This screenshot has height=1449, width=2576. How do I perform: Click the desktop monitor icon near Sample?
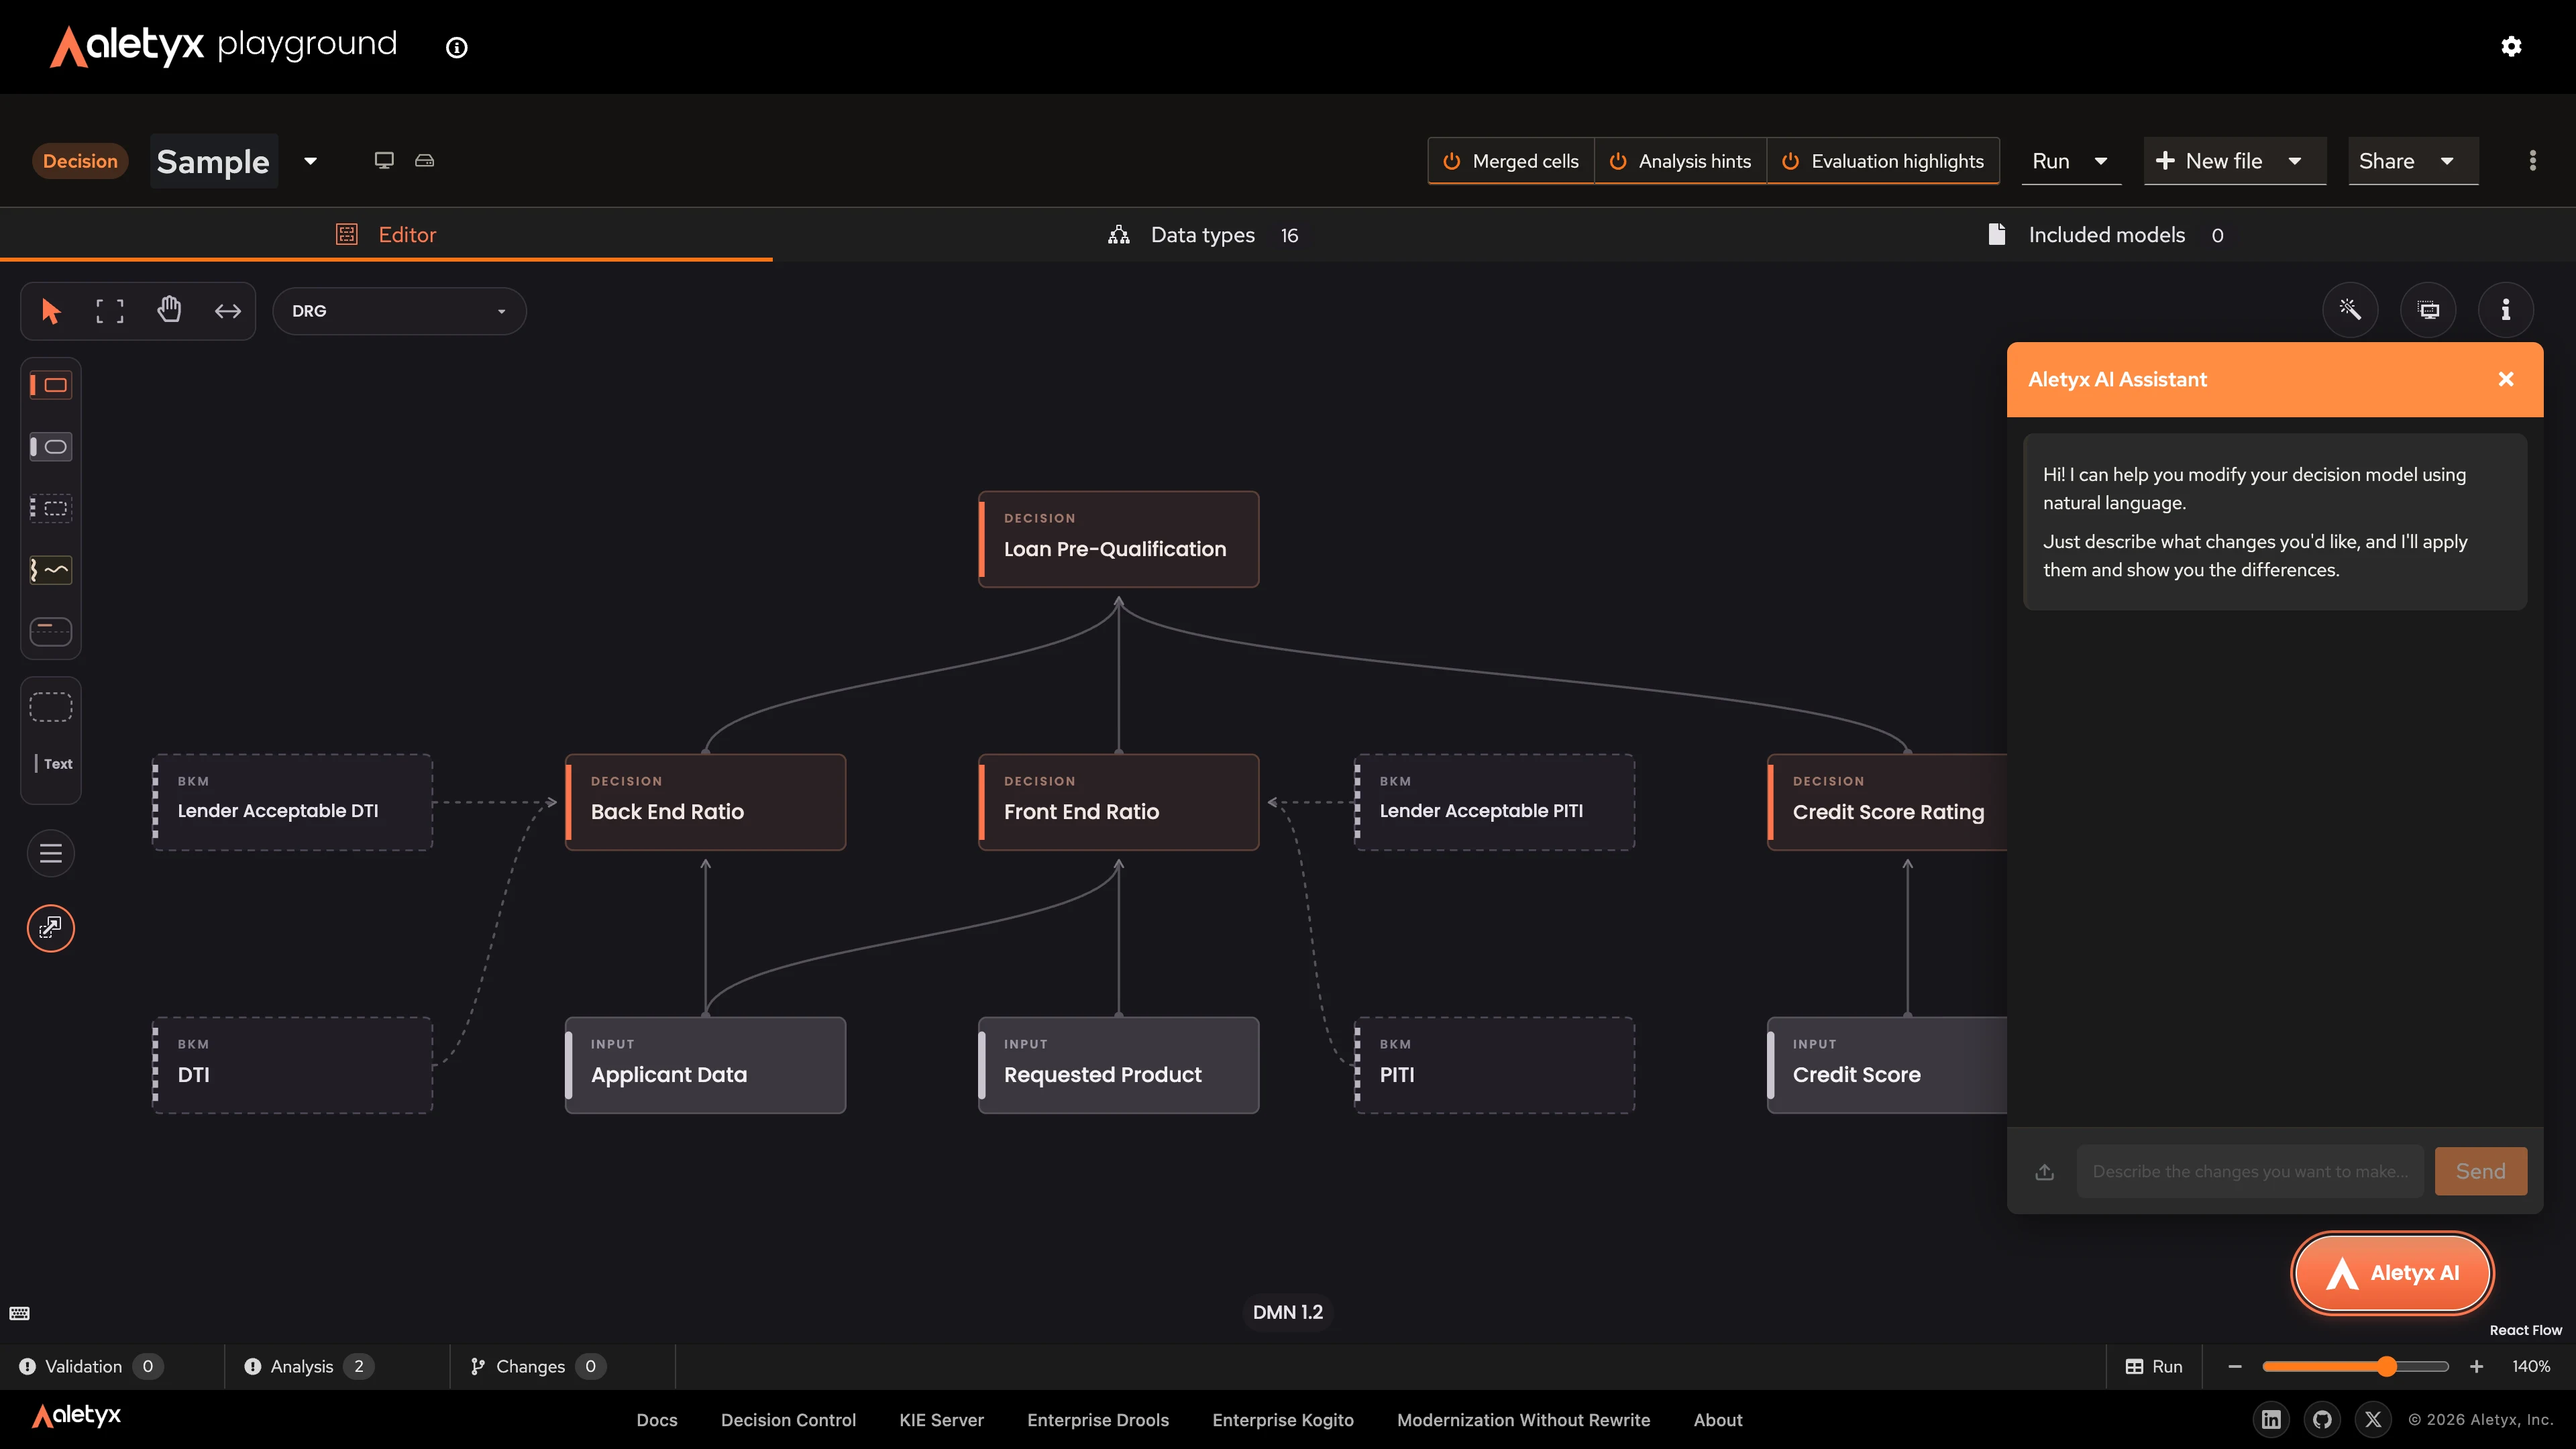click(x=384, y=160)
